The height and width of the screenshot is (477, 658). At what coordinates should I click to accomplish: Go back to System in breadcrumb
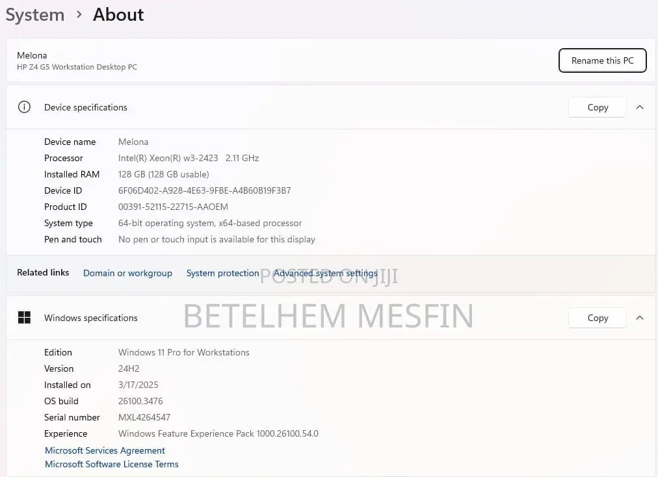click(x=35, y=15)
